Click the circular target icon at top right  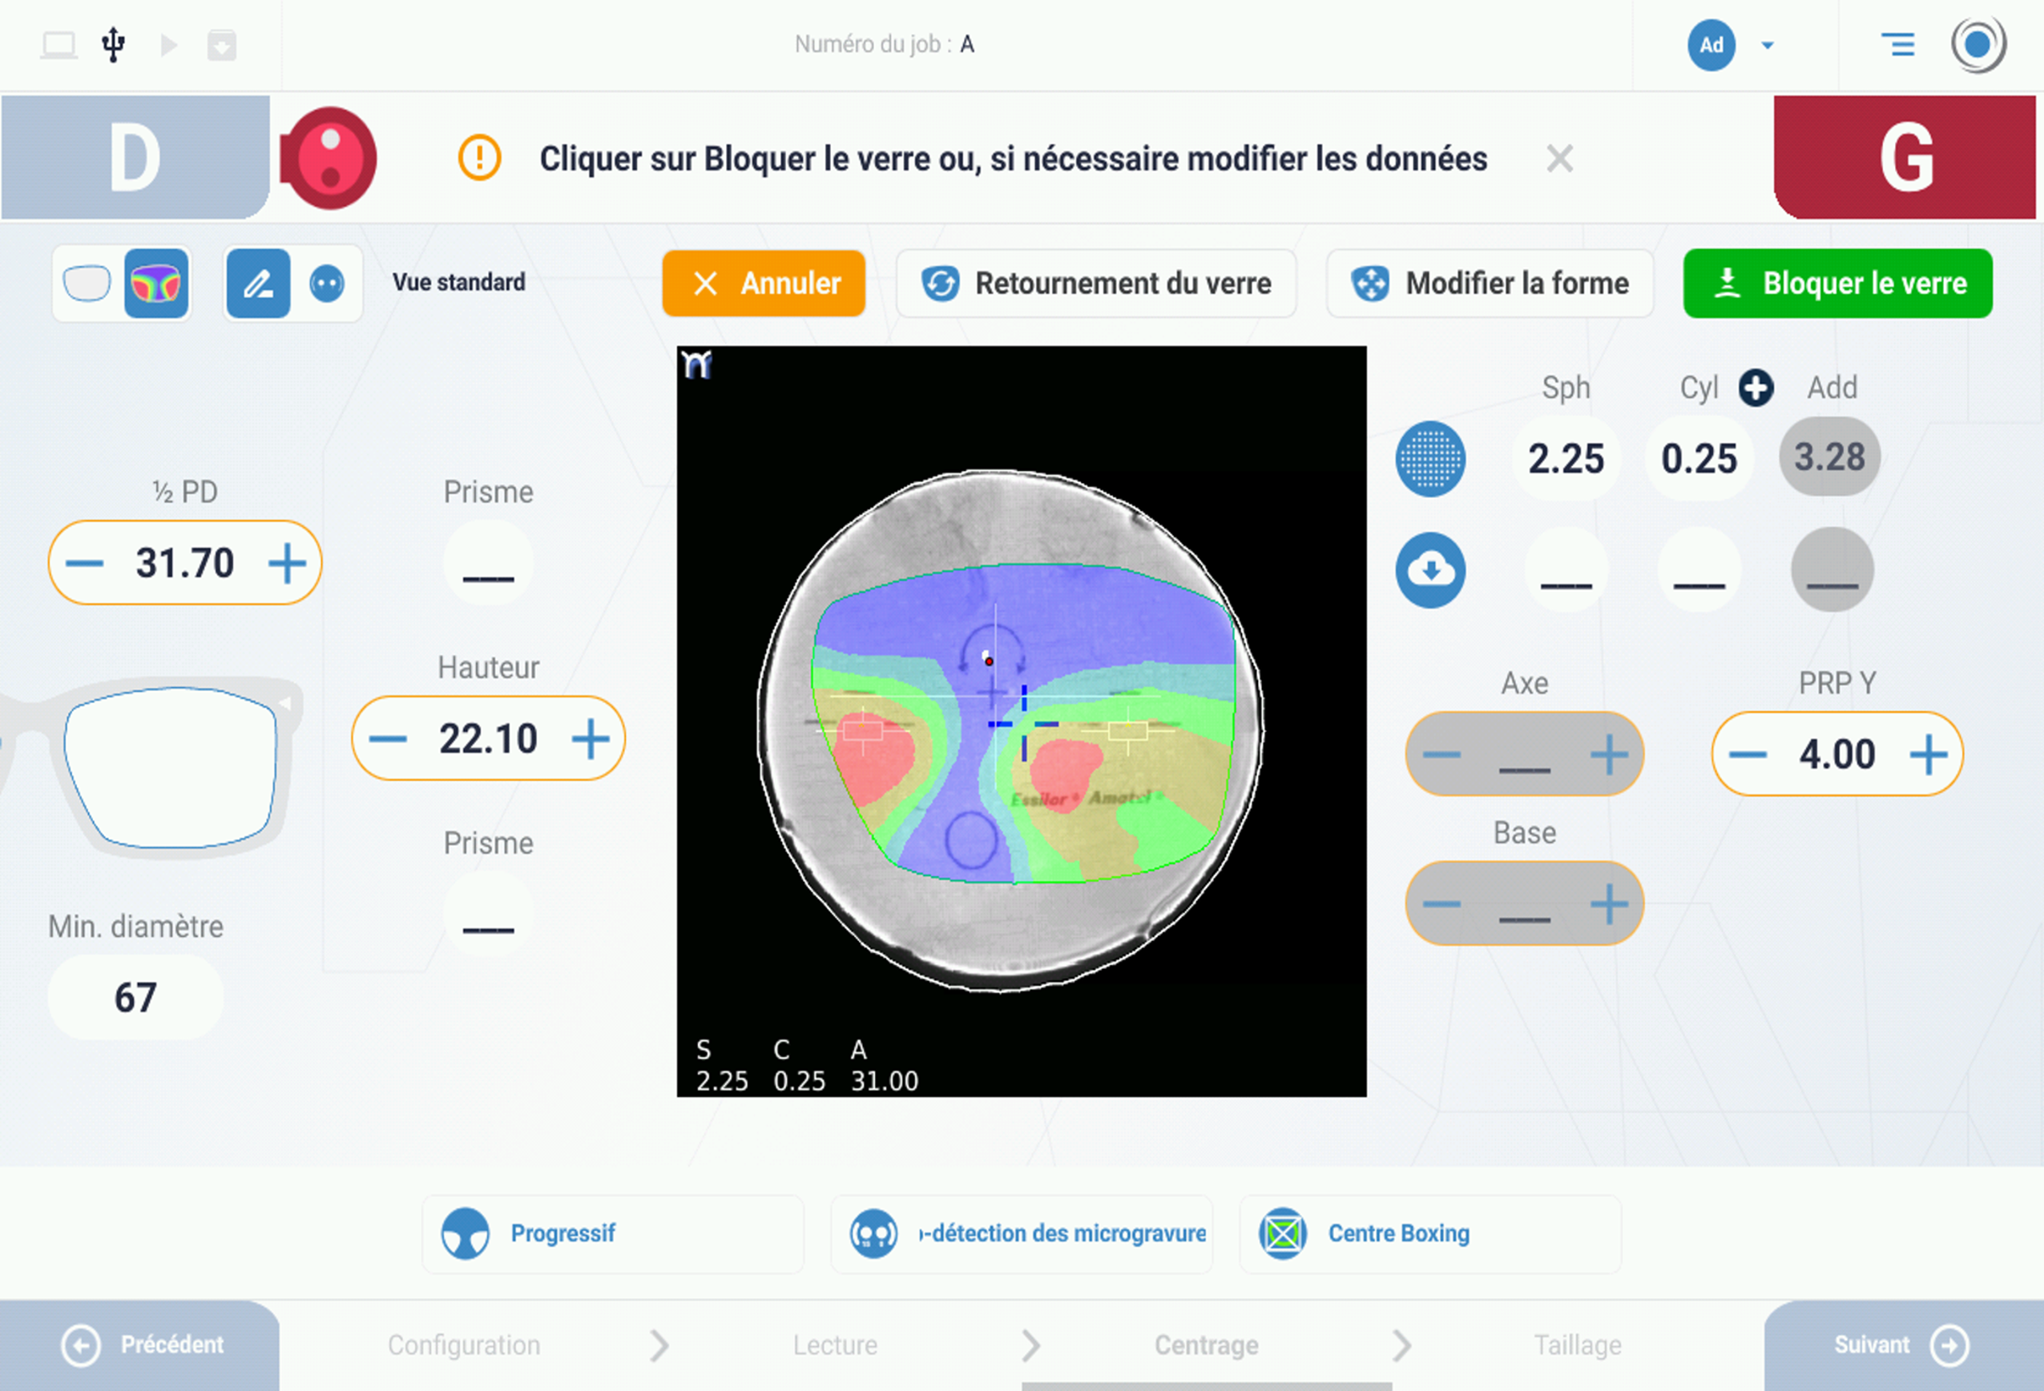1978,44
